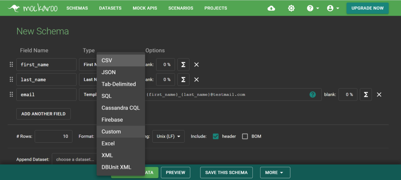Image resolution: width=401 pixels, height=180 pixels.
Task: Click the drag handle beside first_name
Action: pos(11,65)
